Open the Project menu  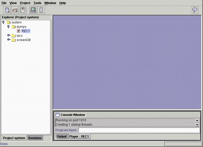click(25, 3)
